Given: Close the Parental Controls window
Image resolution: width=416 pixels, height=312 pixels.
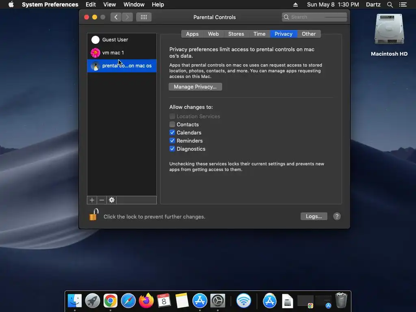Looking at the screenshot, I should pos(87,17).
